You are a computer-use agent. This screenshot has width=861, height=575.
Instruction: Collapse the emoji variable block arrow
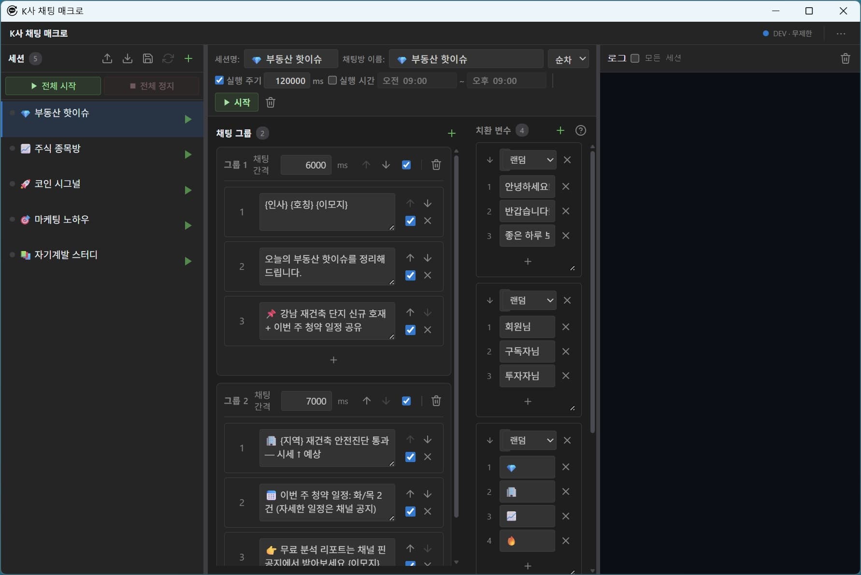[x=489, y=440]
